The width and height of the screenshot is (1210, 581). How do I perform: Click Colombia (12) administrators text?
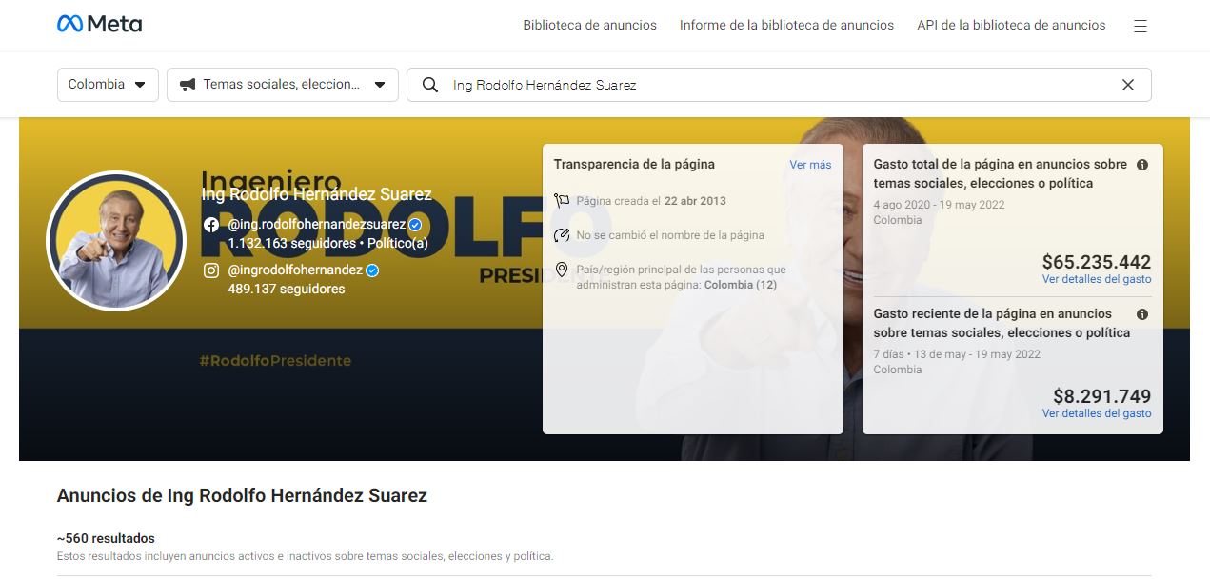(x=741, y=285)
